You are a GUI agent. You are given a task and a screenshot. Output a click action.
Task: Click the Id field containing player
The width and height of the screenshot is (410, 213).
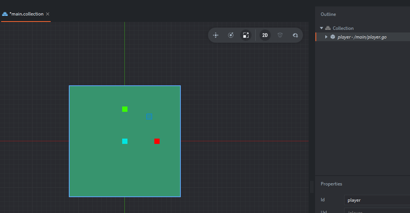pos(376,200)
